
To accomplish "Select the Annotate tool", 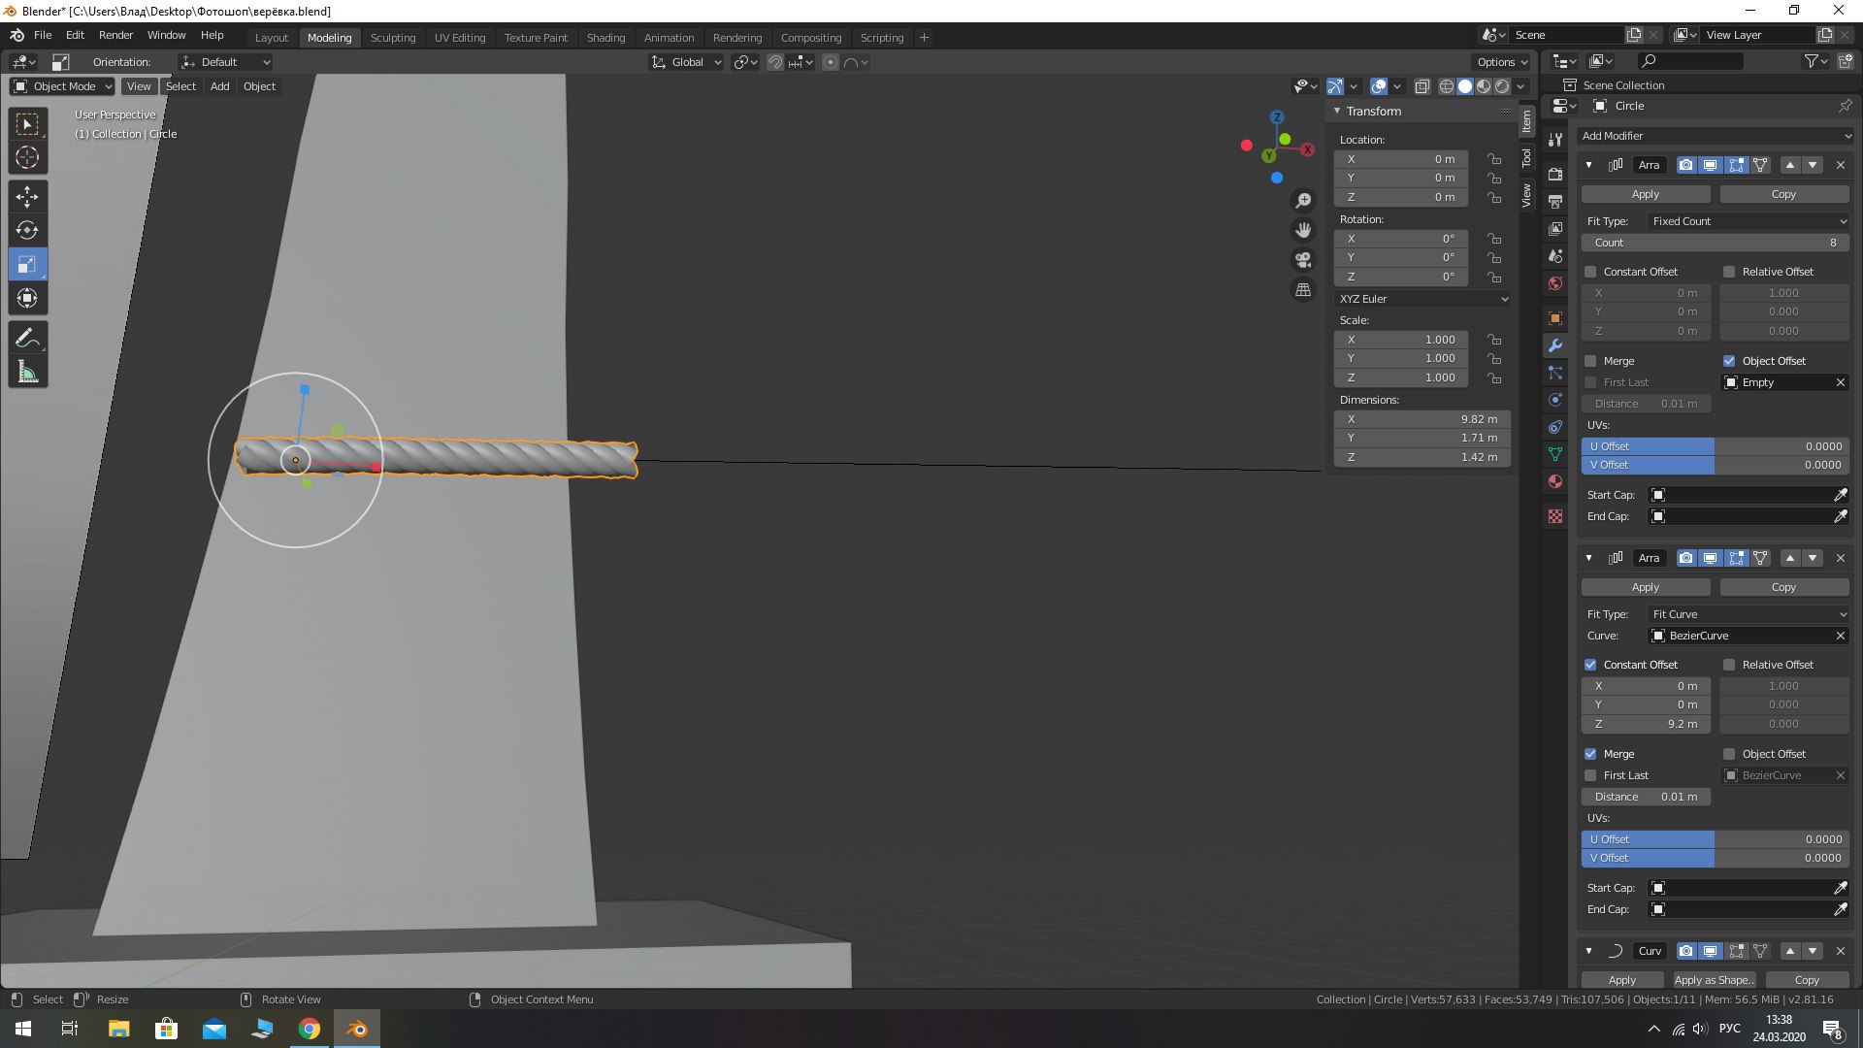I will pos(27,338).
